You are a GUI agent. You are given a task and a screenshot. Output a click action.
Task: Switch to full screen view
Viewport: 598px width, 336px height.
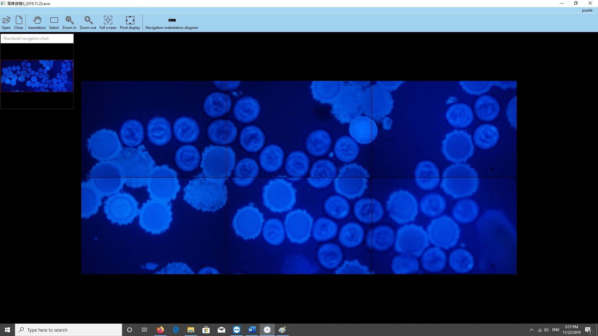click(x=108, y=20)
